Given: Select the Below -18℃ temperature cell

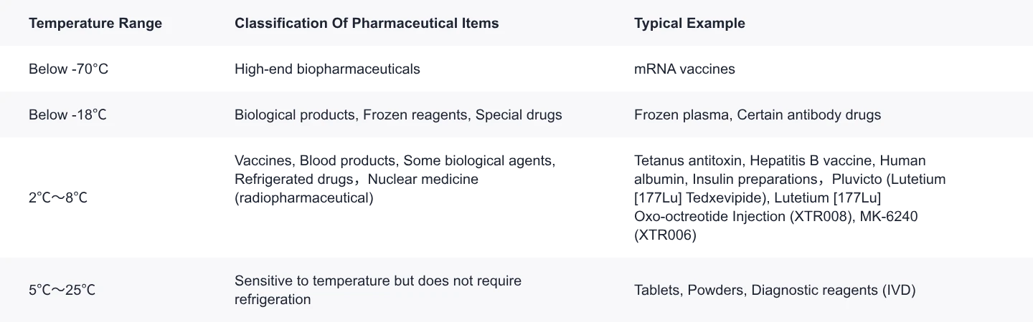Looking at the screenshot, I should tap(67, 114).
